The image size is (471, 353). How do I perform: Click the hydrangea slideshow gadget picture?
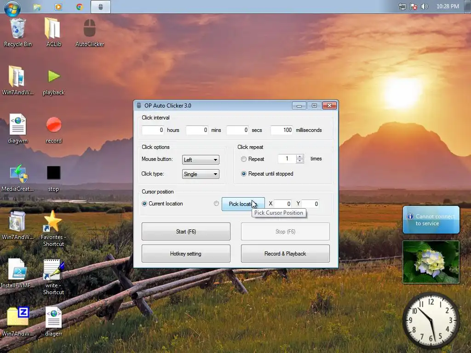[431, 262]
